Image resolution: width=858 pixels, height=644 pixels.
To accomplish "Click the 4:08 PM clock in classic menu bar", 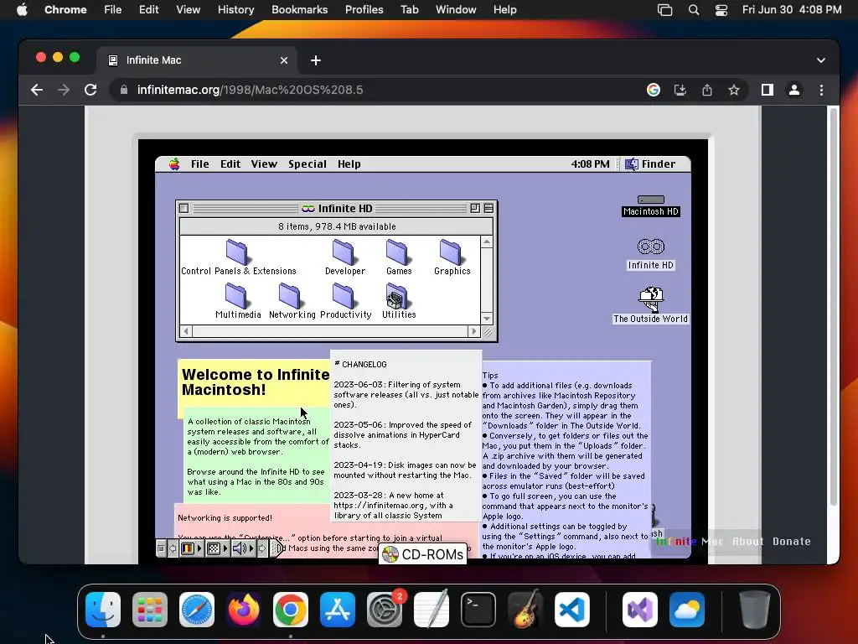I will point(590,164).
